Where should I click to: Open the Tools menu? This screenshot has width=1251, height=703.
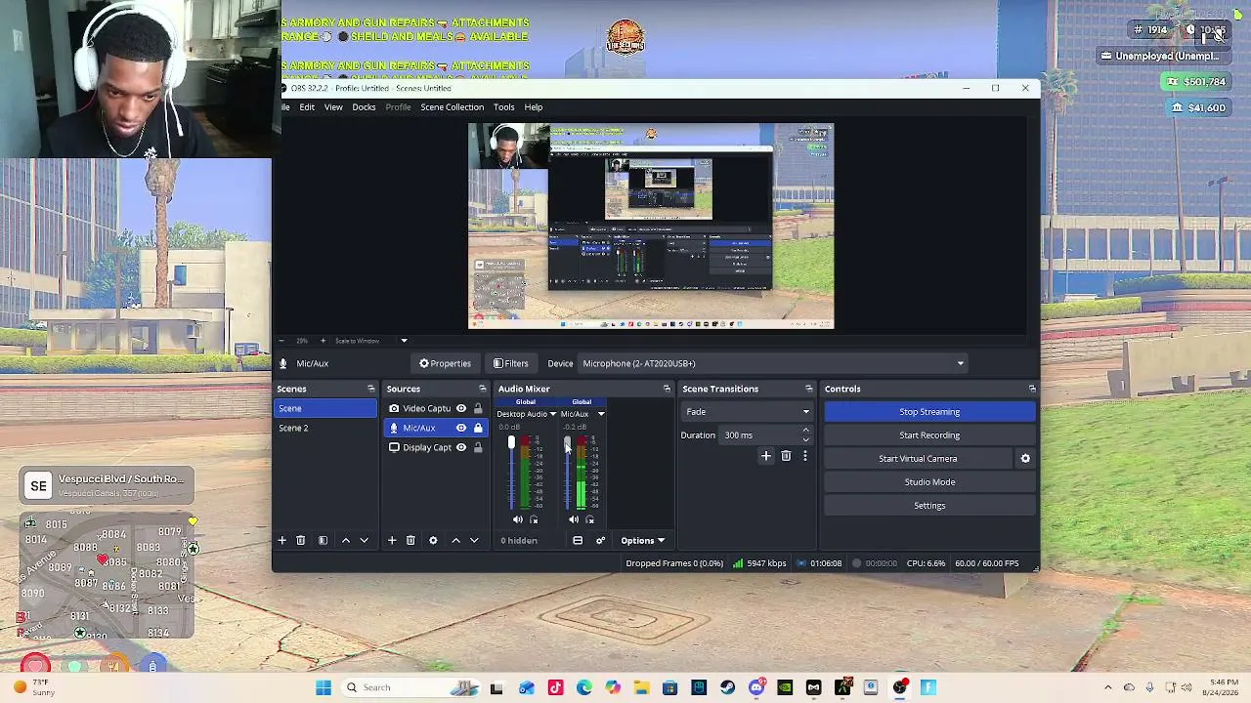click(503, 107)
